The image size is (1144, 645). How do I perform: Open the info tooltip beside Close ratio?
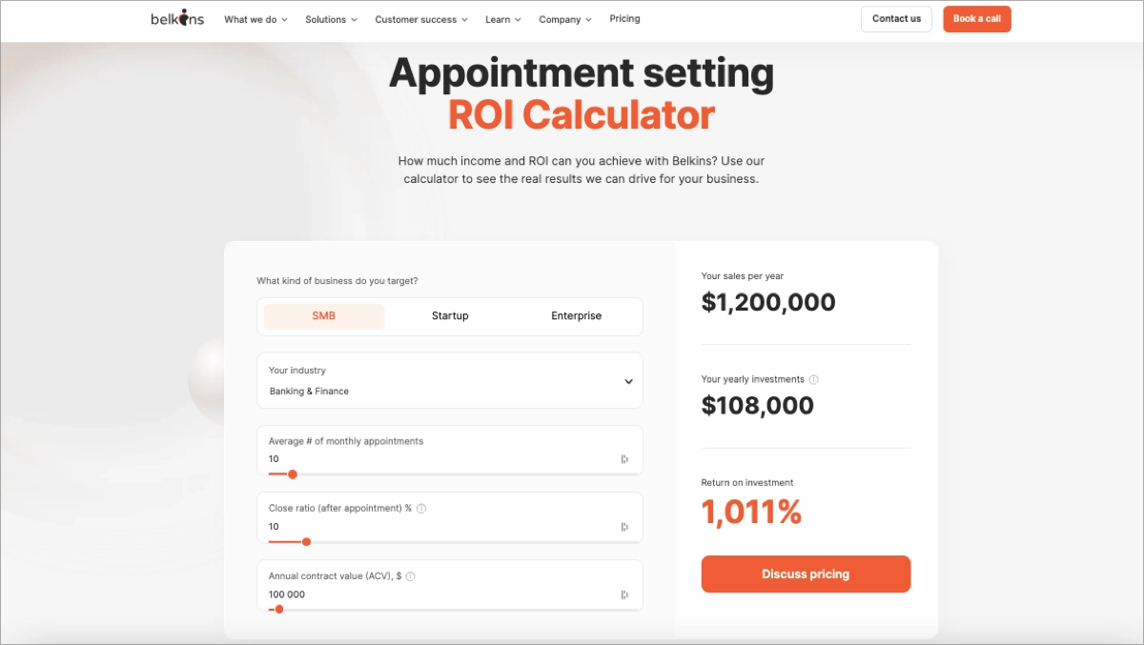(x=420, y=508)
